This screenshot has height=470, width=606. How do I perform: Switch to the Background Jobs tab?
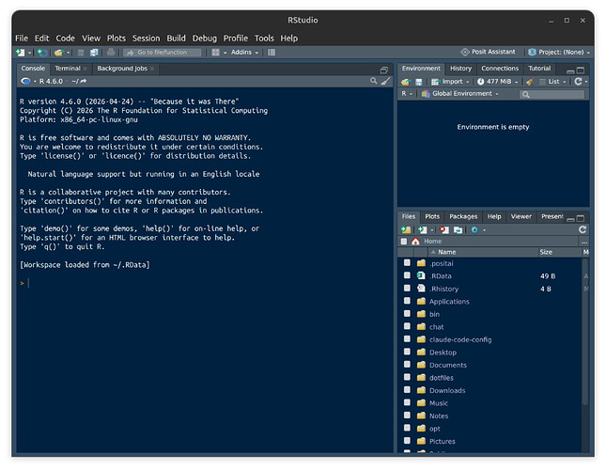tap(122, 69)
